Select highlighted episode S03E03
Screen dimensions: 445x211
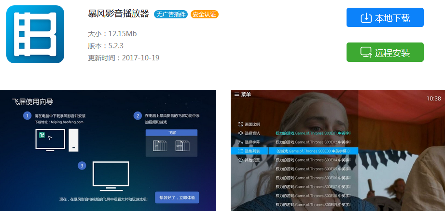tap(313, 151)
